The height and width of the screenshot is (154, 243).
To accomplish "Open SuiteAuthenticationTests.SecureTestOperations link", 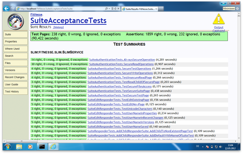I will point(119,69).
